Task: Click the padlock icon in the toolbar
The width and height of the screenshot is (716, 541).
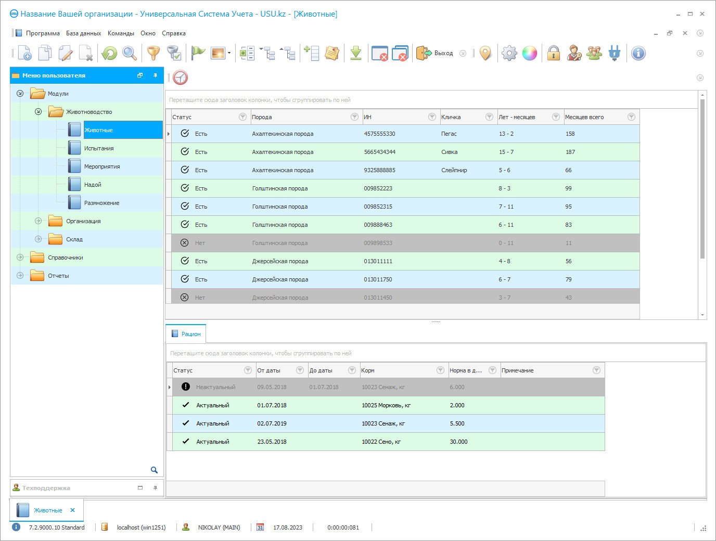Action: point(554,53)
